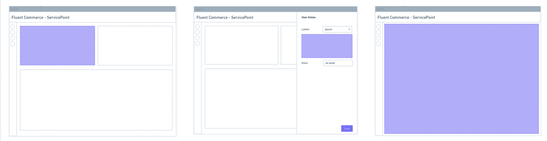The height and width of the screenshot is (141, 547).
Task: Click the 'User Action' drawer heading
Action: tap(308, 18)
